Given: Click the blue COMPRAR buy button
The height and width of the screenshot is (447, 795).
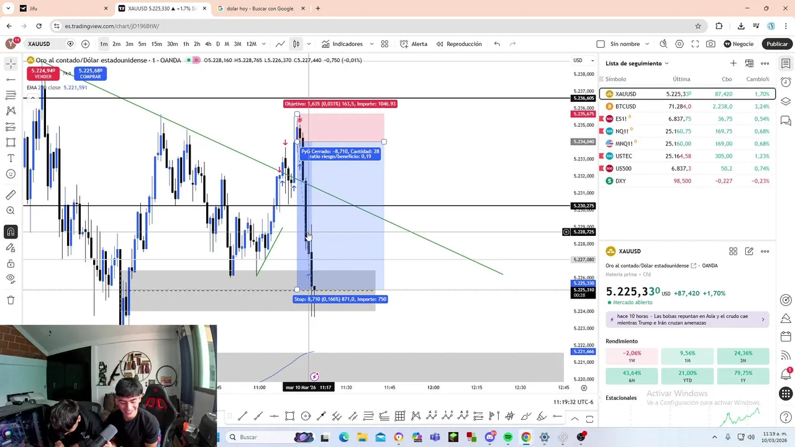Looking at the screenshot, I should [x=90, y=73].
